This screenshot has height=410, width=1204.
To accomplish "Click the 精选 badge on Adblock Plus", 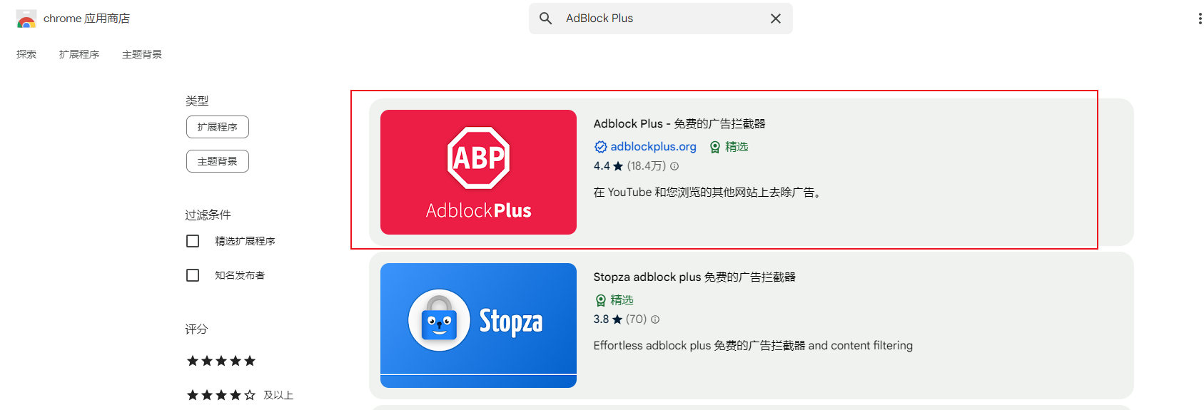I will pos(729,147).
